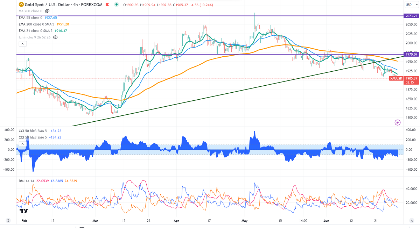Click the May date label

pyautogui.click(x=245, y=221)
